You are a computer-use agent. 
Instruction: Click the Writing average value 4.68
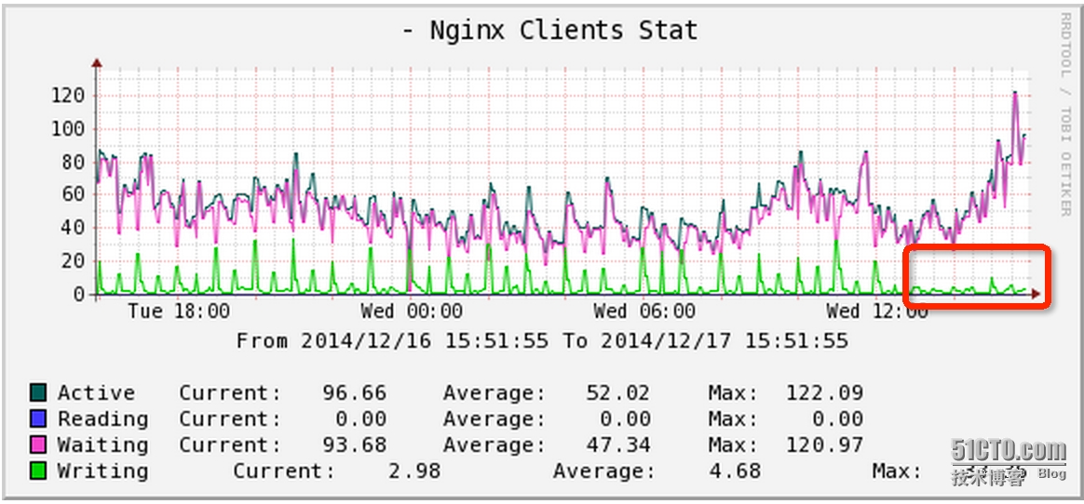pyautogui.click(x=735, y=471)
